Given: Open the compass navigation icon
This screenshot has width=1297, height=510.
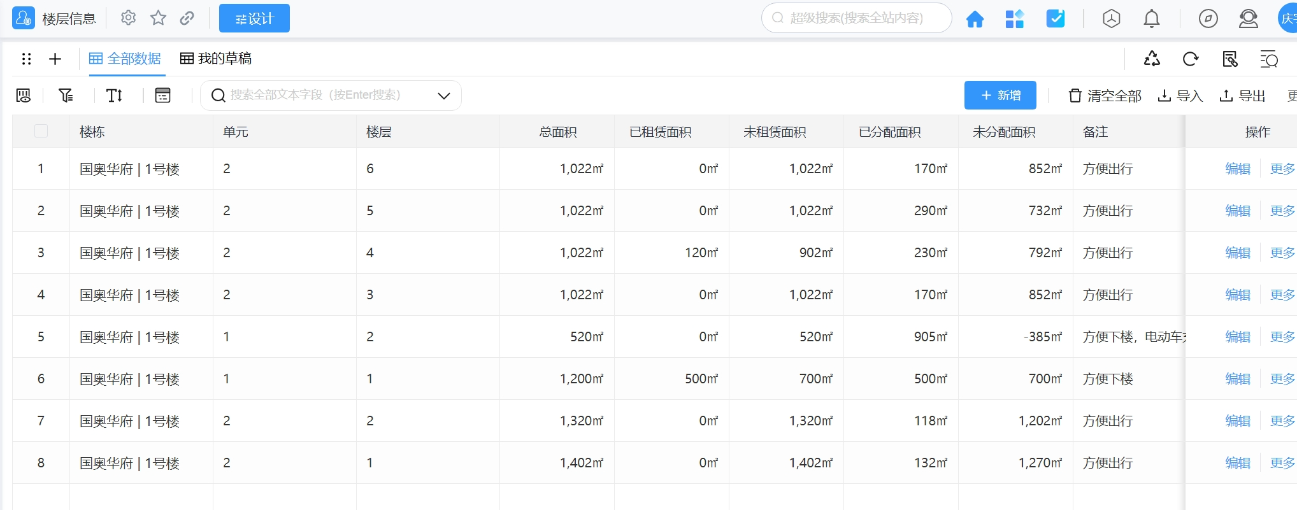Looking at the screenshot, I should click(x=1208, y=19).
